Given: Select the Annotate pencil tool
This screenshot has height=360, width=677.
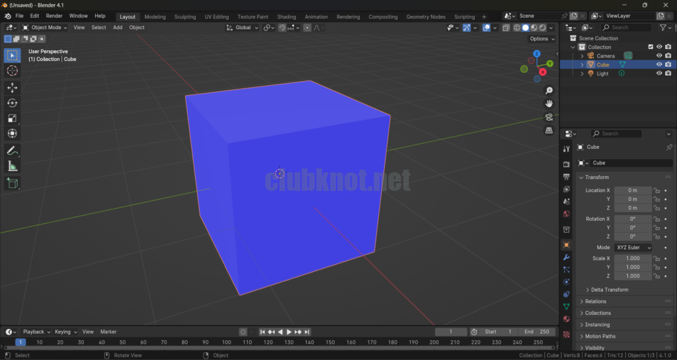Looking at the screenshot, I should pyautogui.click(x=12, y=151).
